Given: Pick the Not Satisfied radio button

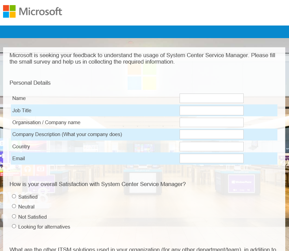Looking at the screenshot, I should tap(14, 216).
